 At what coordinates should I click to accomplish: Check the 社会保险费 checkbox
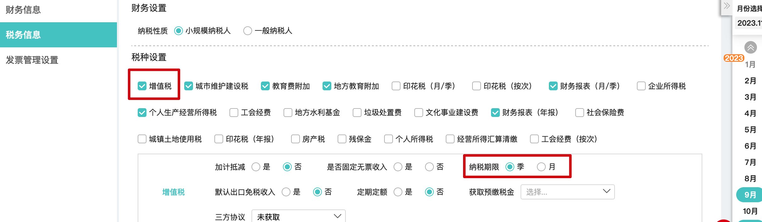point(579,113)
